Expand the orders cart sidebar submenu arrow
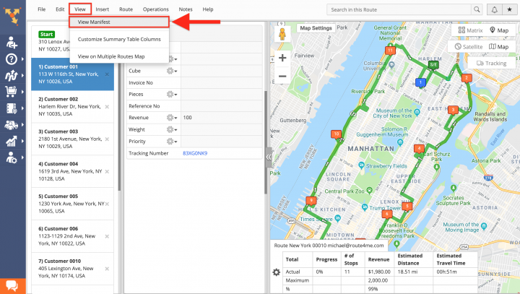 coord(22,92)
